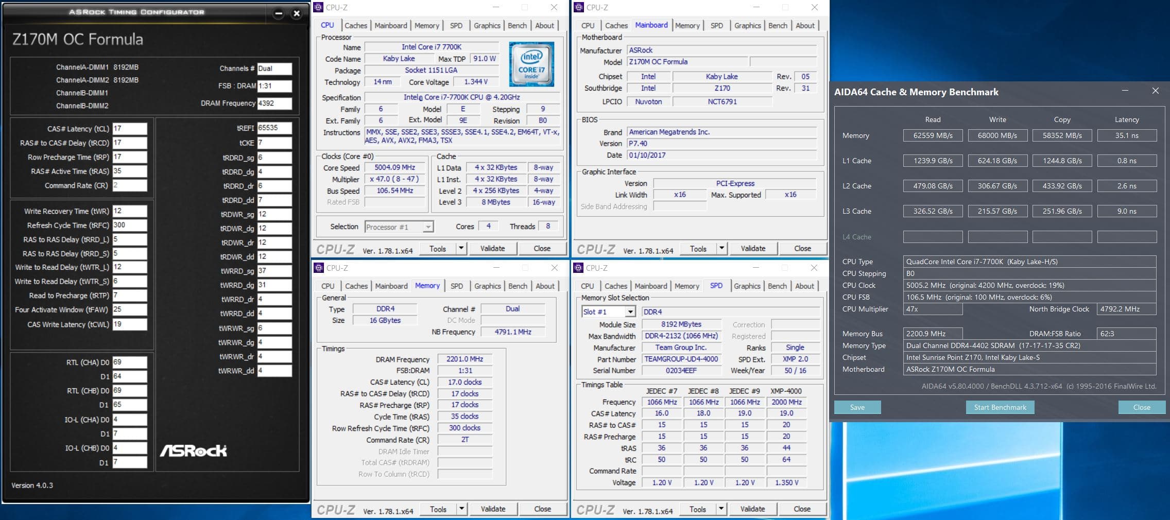Select Caches tab in the Memory window
The width and height of the screenshot is (1170, 520).
click(356, 286)
